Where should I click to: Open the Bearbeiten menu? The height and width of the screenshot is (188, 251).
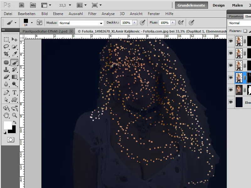(27, 14)
